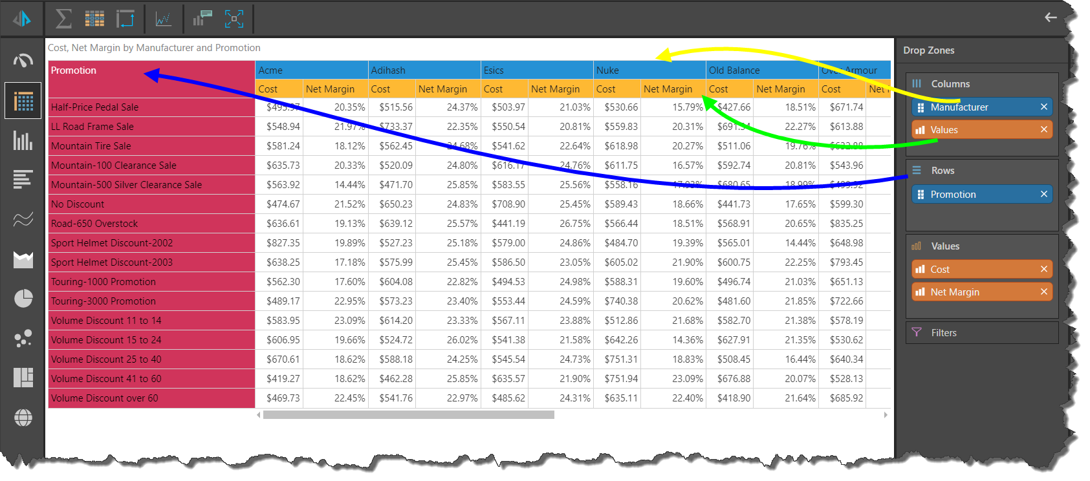Select the treemap visualization

tap(23, 378)
